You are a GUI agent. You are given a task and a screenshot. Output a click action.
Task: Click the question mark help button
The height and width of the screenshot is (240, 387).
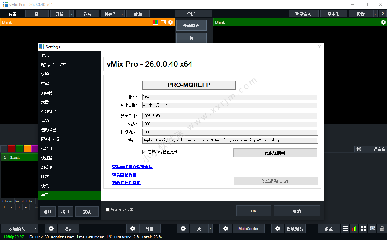[383, 14]
